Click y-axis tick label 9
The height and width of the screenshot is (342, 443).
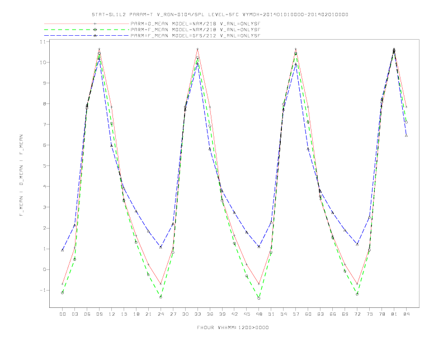(45, 83)
